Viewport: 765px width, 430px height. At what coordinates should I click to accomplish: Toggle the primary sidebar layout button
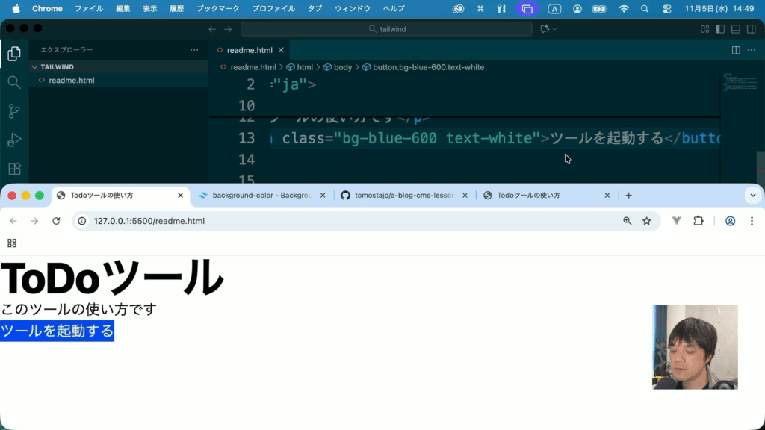(x=720, y=29)
